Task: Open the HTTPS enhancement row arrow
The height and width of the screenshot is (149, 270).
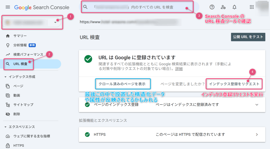Action: click(x=257, y=135)
